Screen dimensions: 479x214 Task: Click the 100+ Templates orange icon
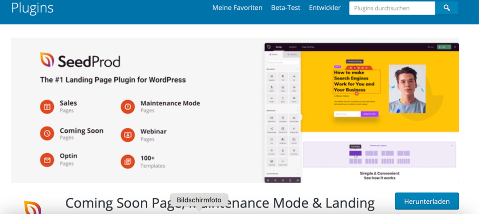(128, 162)
